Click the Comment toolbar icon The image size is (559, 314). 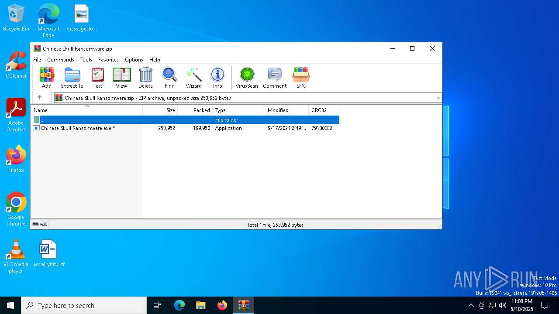pyautogui.click(x=275, y=78)
